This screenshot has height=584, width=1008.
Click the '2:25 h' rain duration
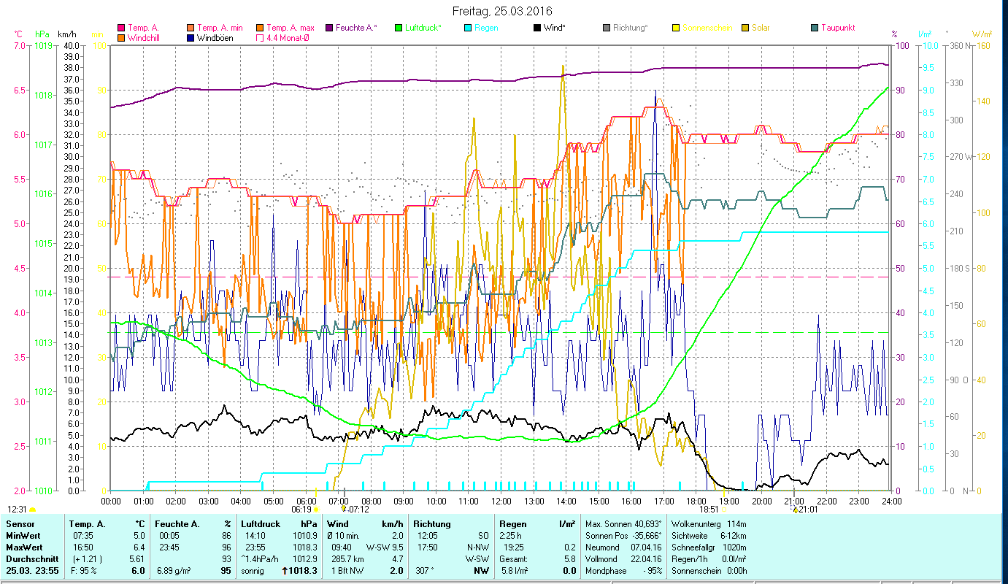[510, 536]
